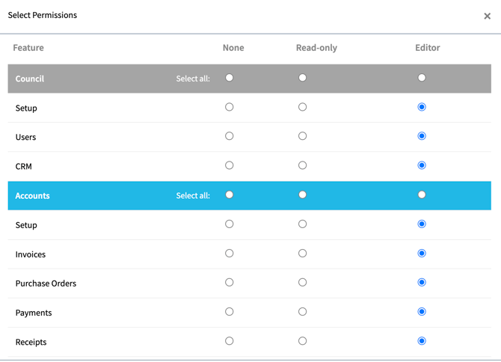Close the Select Permissions dialog
The image size is (501, 362).
pos(487,16)
